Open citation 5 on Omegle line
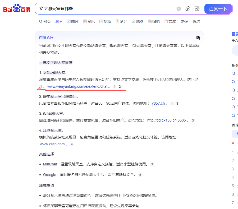 pos(140,175)
